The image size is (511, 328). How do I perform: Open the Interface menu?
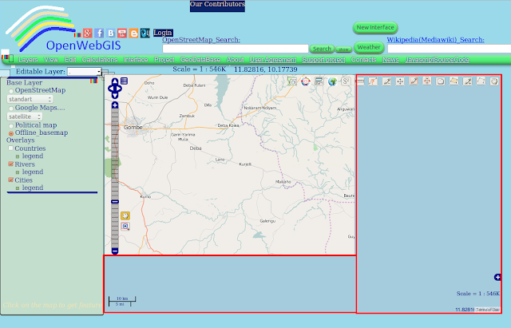(x=136, y=60)
